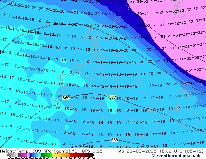Click the 544 contour label near the top
The width and height of the screenshot is (206, 159).
coord(75,24)
